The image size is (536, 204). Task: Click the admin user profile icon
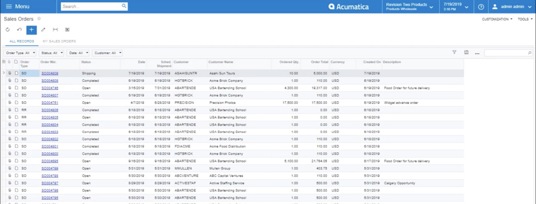(x=494, y=6)
